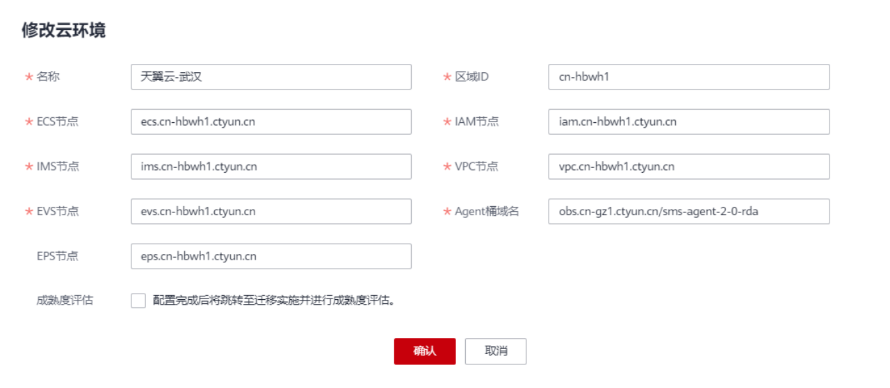Click the 修改云环境 dialog title

tap(64, 31)
